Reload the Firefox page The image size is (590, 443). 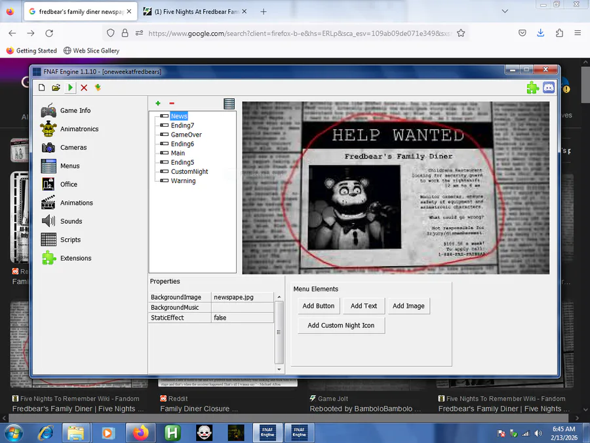tap(49, 33)
